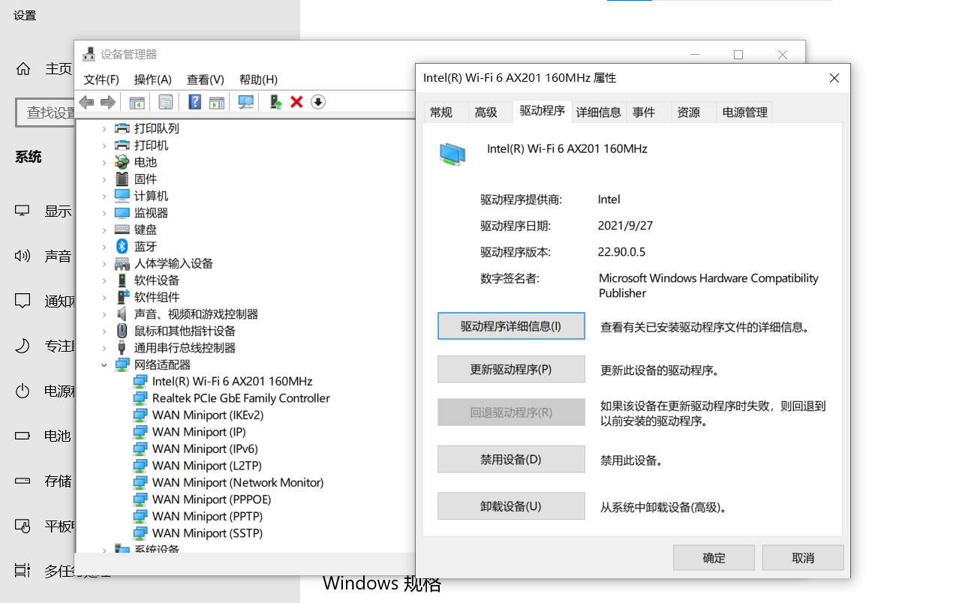Viewport: 980px width, 603px height.
Task: Expand the 监视器 node
Action: (104, 212)
